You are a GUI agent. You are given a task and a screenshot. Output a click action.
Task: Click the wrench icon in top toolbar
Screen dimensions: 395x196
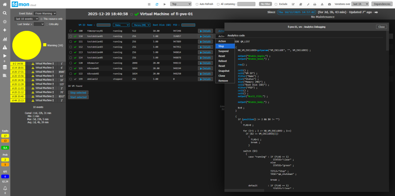click(x=308, y=4)
